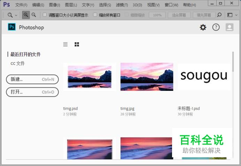This screenshot has width=241, height=166.
Task: Open the 图层(L) menu
Action: point(71,5)
